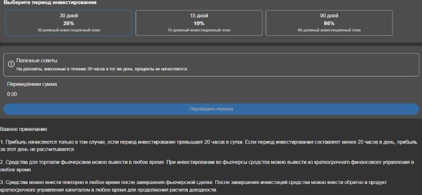
Task: Click the Переведённая сумма value 0.00
Action: point(12,94)
